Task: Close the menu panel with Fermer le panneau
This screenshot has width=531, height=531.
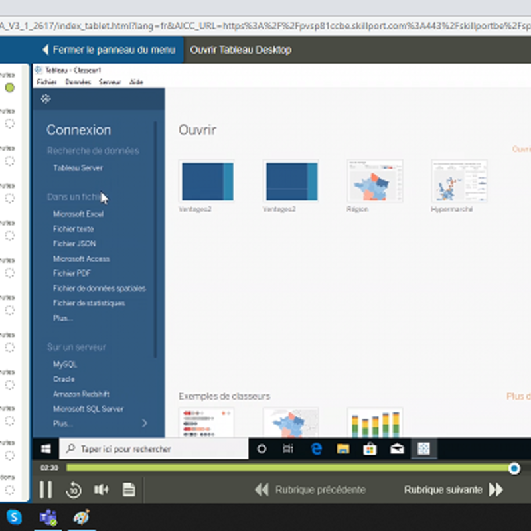Action: pyautogui.click(x=109, y=50)
